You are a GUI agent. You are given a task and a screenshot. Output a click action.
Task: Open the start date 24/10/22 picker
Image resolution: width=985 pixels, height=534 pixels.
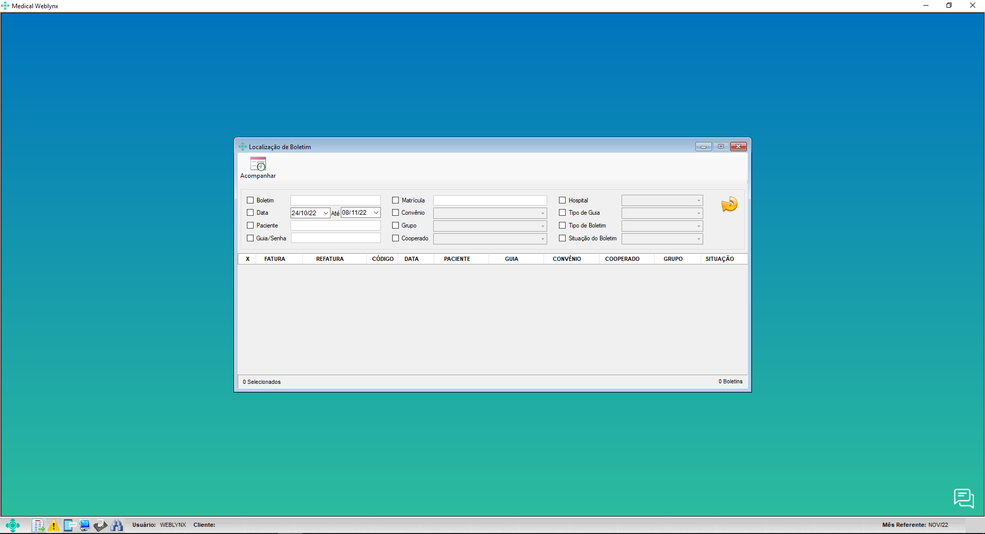tap(325, 213)
